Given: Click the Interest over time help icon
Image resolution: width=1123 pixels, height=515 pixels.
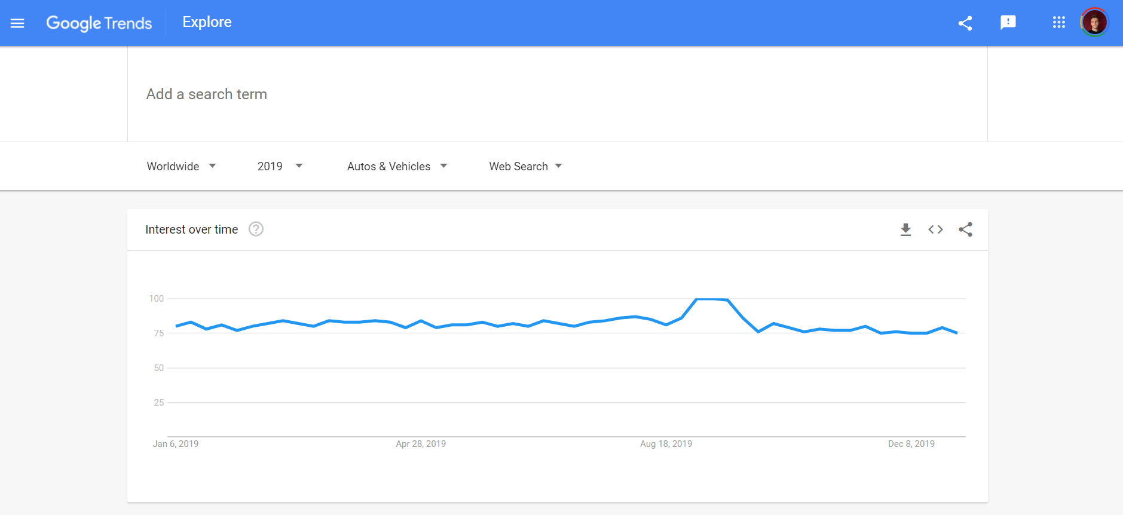Looking at the screenshot, I should click(256, 229).
